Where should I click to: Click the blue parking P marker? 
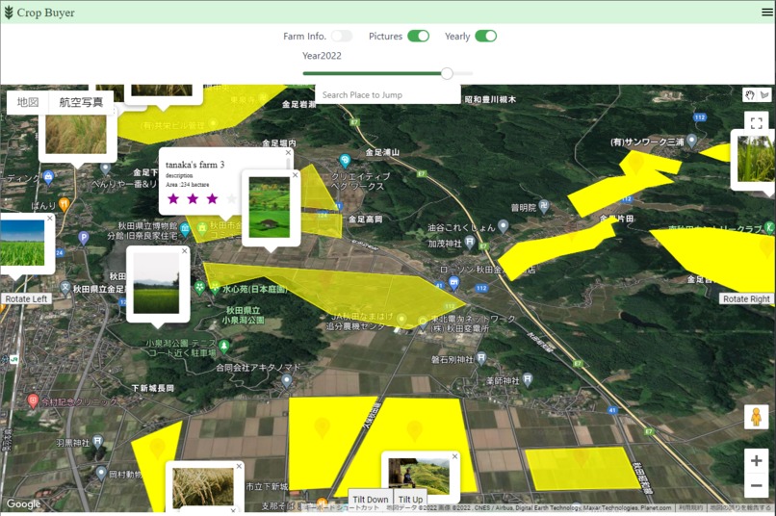[84, 238]
